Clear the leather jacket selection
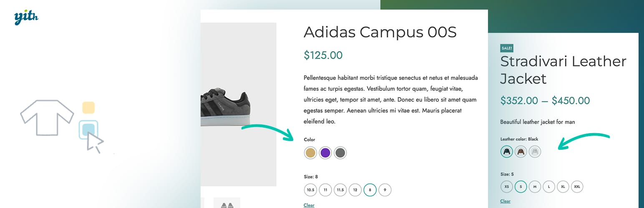The height and width of the screenshot is (208, 644). click(505, 201)
